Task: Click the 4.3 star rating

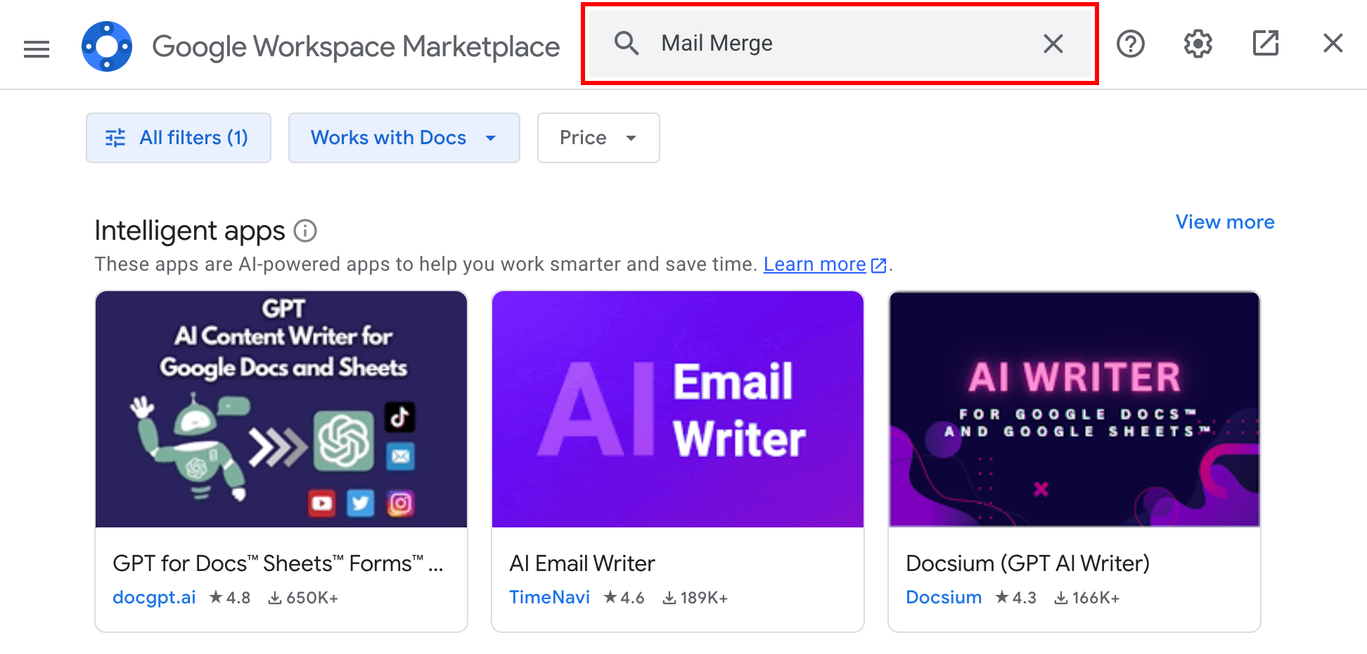Action: (x=1015, y=598)
